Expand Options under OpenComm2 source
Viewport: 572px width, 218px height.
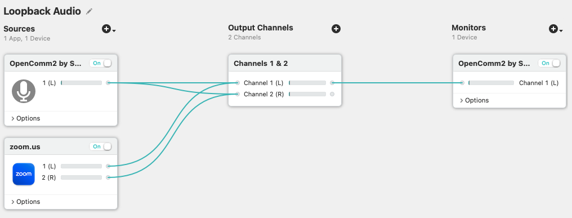(x=25, y=118)
